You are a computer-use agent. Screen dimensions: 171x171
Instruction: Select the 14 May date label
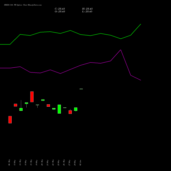20,162
